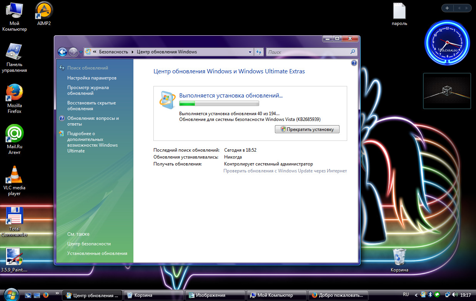Click the refresh button beside address bar

point(259,52)
